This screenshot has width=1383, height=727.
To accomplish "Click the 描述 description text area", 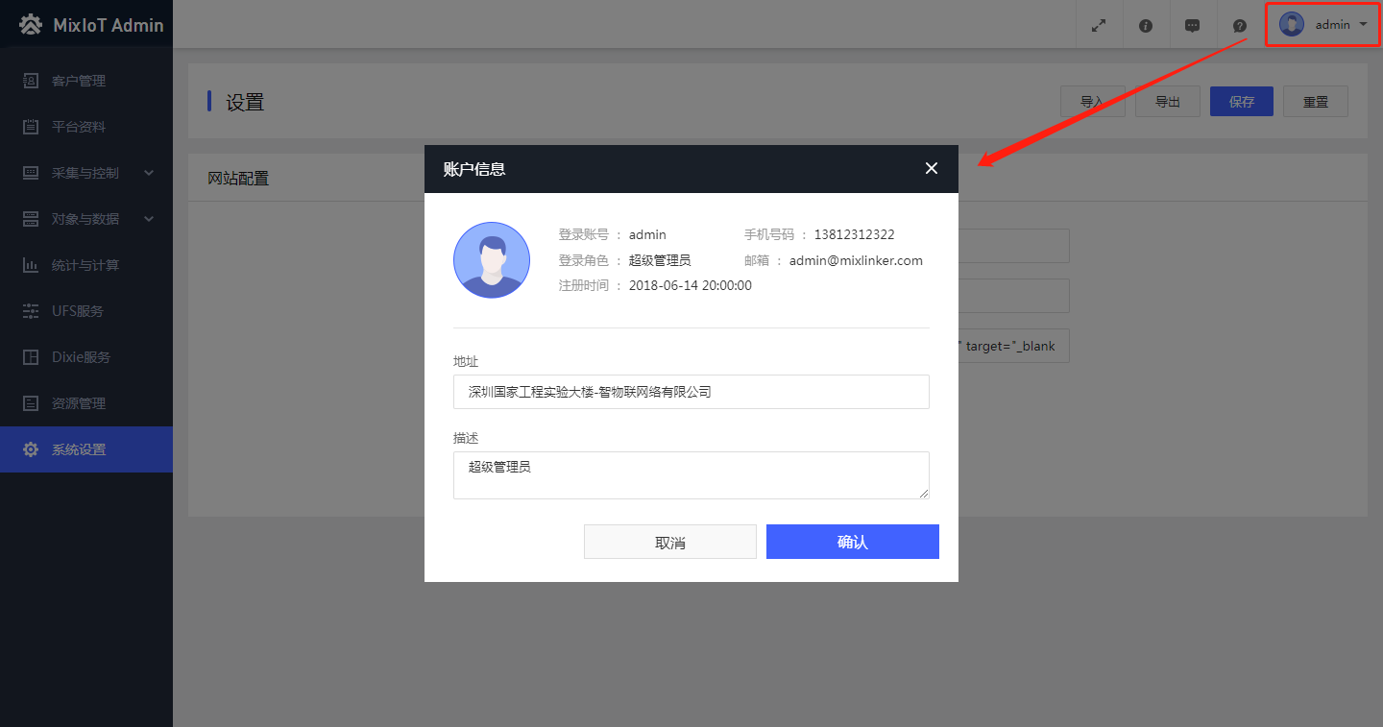I will point(691,475).
